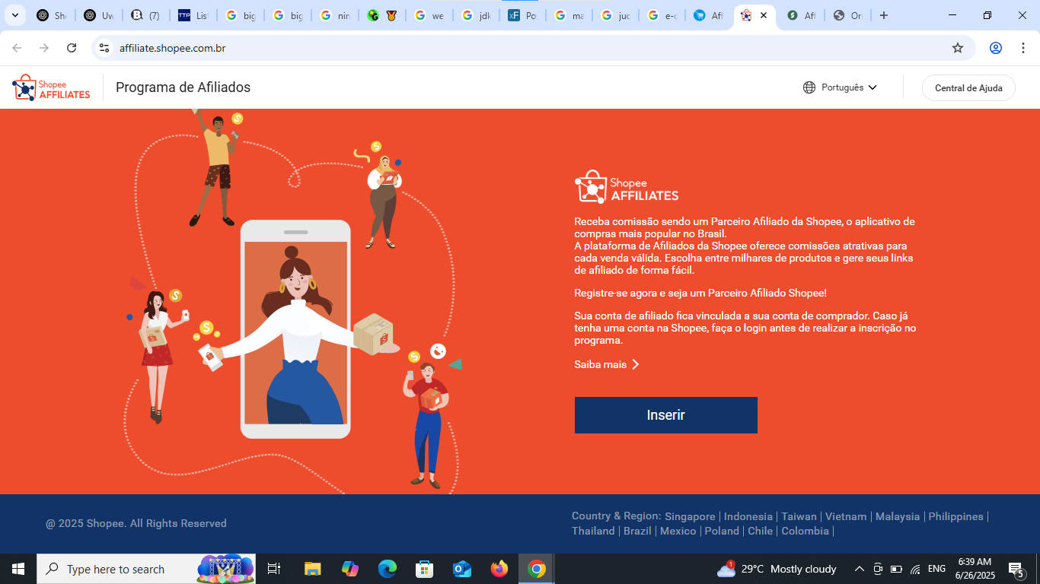Viewport: 1040px width, 584px height.
Task: Close the active Shopee Affiliates tab
Action: (764, 15)
